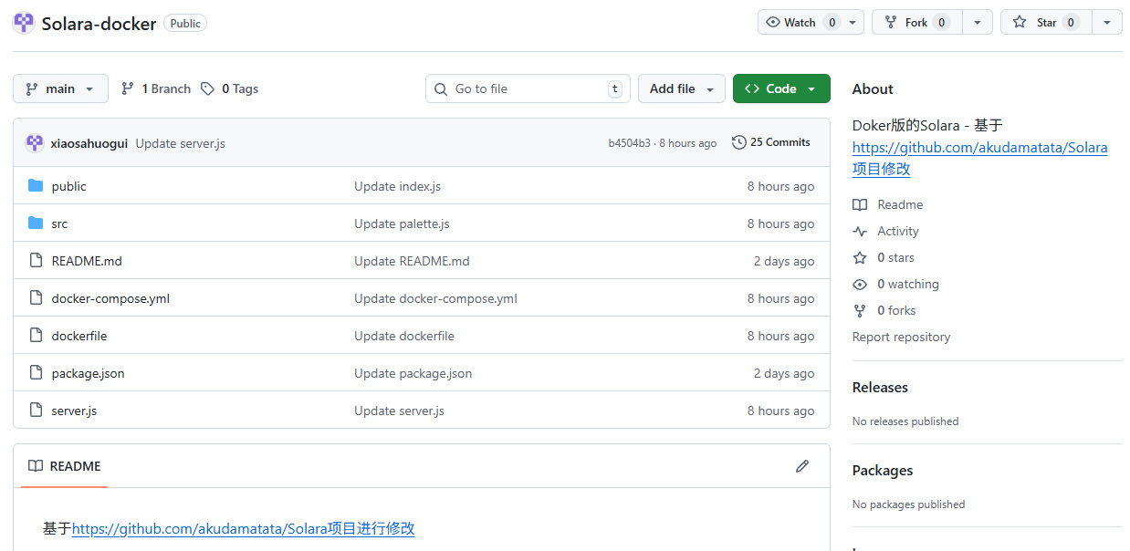
Task: Click the commit history clock icon
Action: [738, 142]
